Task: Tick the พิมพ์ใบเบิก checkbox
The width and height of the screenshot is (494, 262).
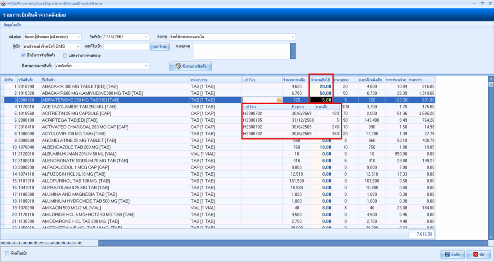Action: [x=7, y=253]
